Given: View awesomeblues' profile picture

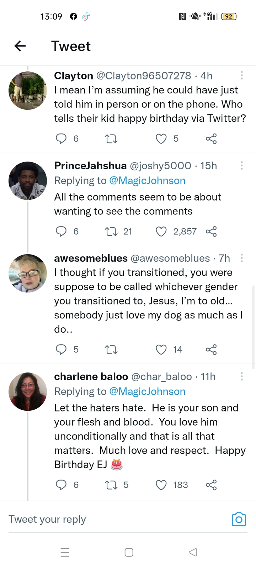Looking at the screenshot, I should [28, 273].
